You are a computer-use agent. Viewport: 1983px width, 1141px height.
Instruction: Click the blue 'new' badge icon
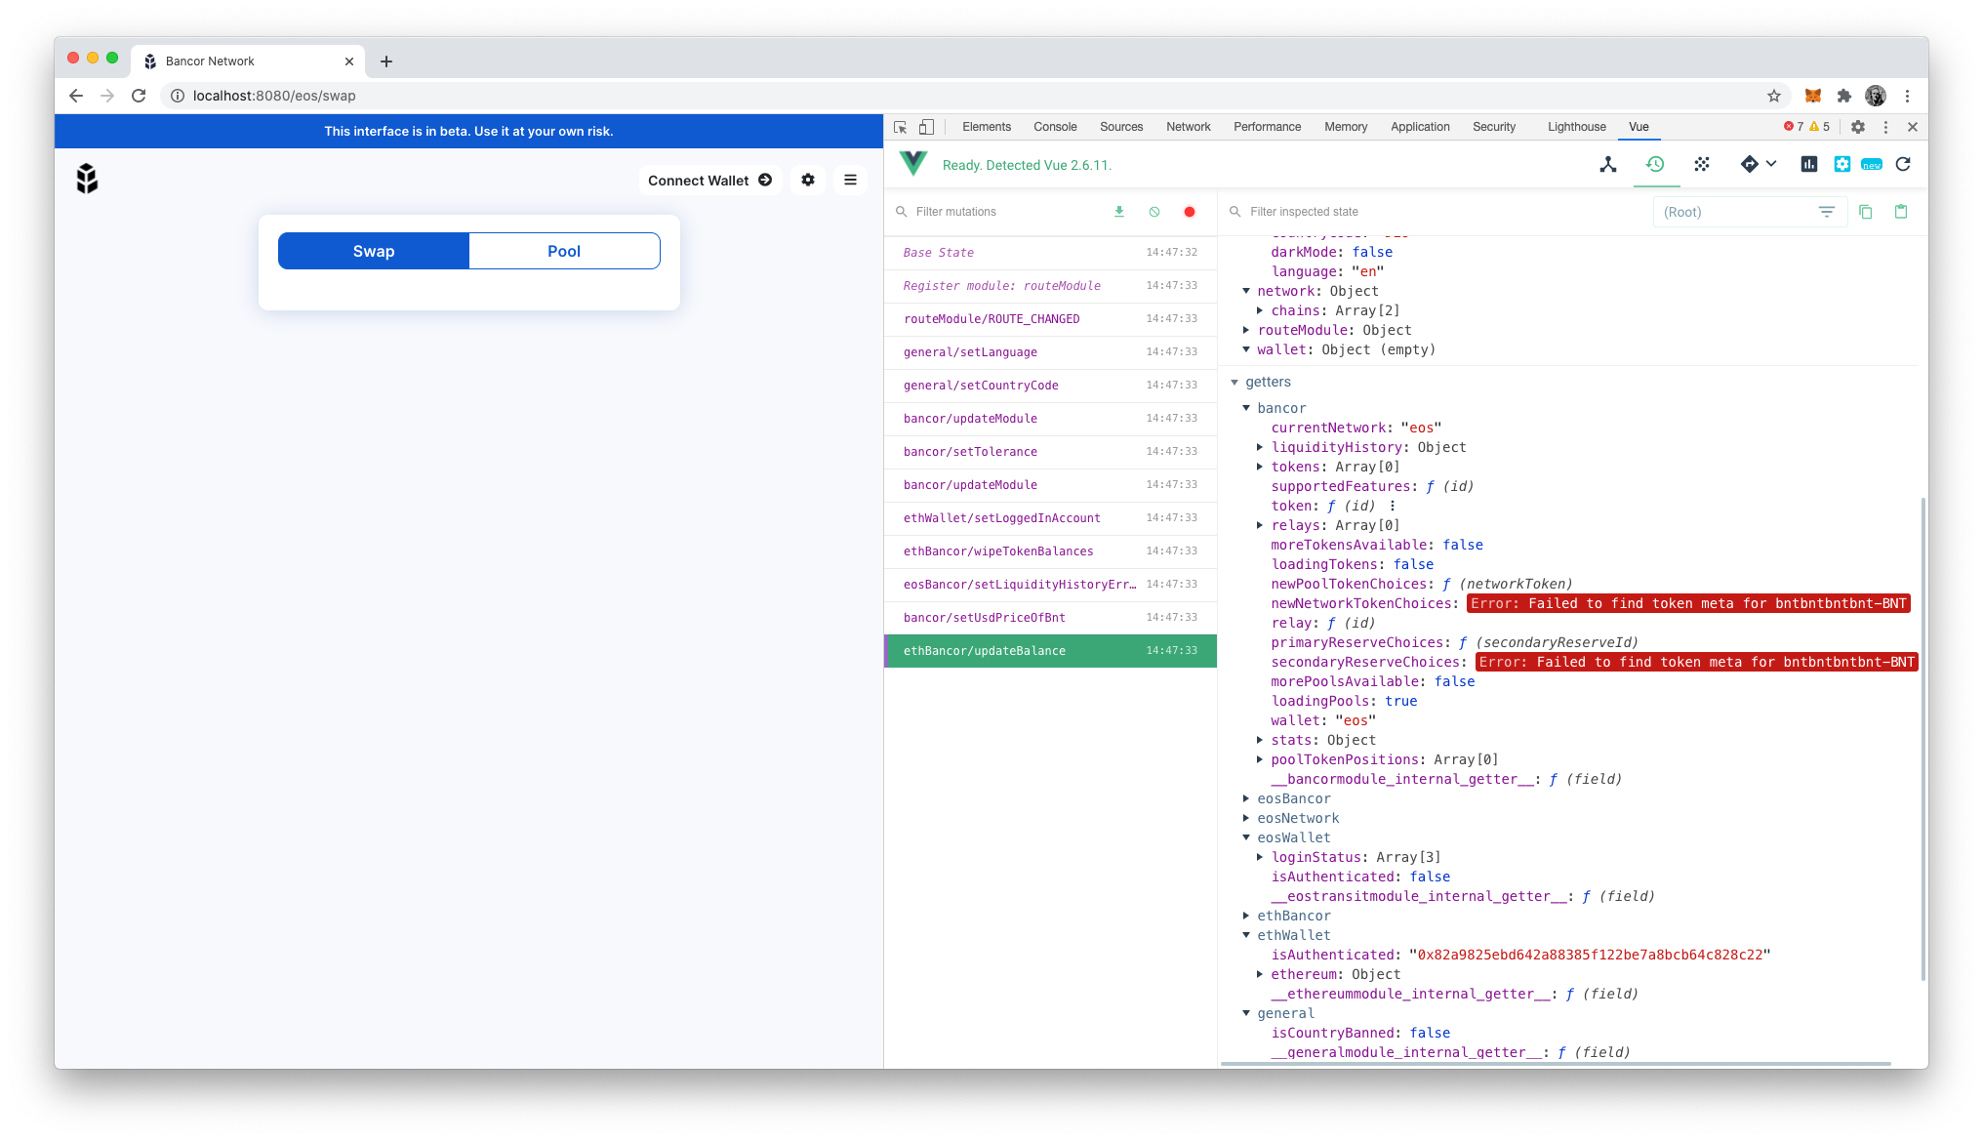[x=1872, y=164]
